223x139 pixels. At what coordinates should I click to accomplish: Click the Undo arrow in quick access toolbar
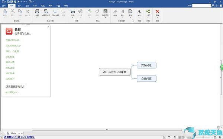[x=19, y=1]
